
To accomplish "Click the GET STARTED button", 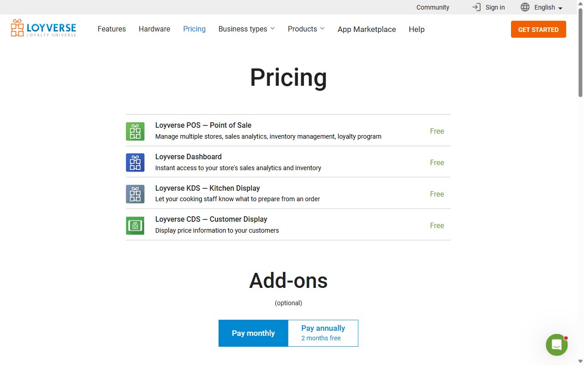I will (x=538, y=29).
